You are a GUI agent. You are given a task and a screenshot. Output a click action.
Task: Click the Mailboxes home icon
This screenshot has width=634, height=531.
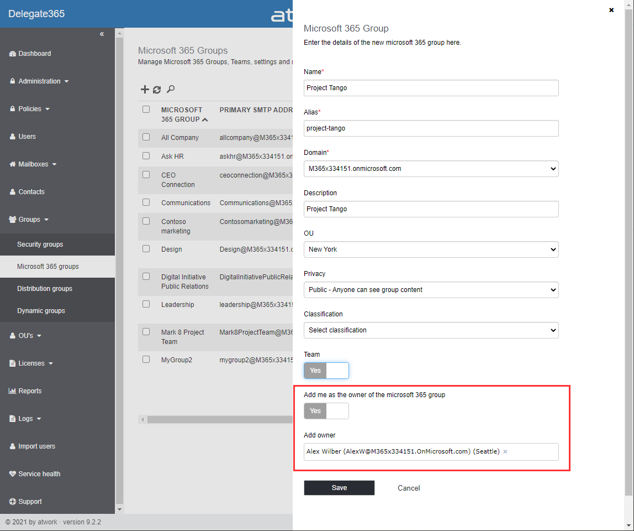coord(13,164)
